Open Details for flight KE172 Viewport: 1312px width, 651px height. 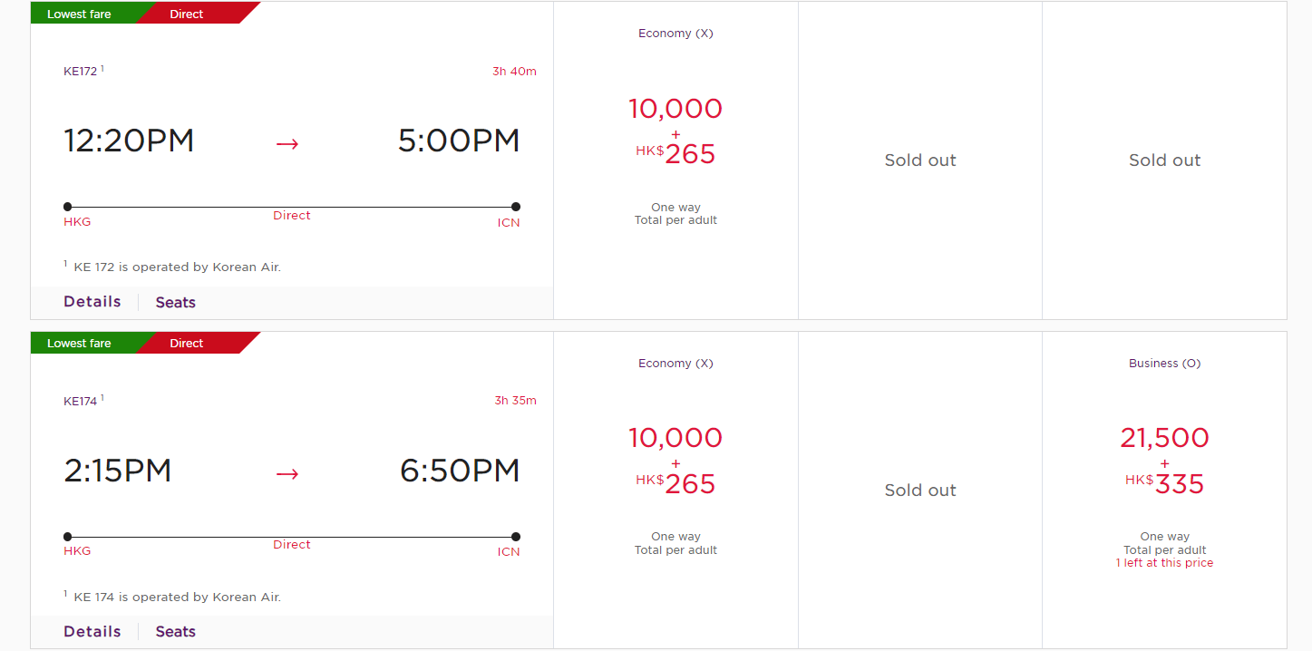pyautogui.click(x=92, y=302)
